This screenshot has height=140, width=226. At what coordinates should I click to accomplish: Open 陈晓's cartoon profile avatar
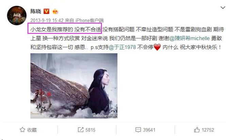[17, 15]
